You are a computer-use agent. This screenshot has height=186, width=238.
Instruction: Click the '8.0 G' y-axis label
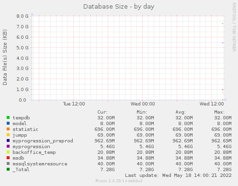click(23, 16)
